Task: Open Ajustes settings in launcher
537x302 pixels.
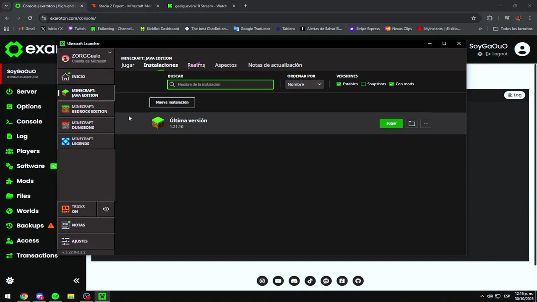Action: pos(86,241)
